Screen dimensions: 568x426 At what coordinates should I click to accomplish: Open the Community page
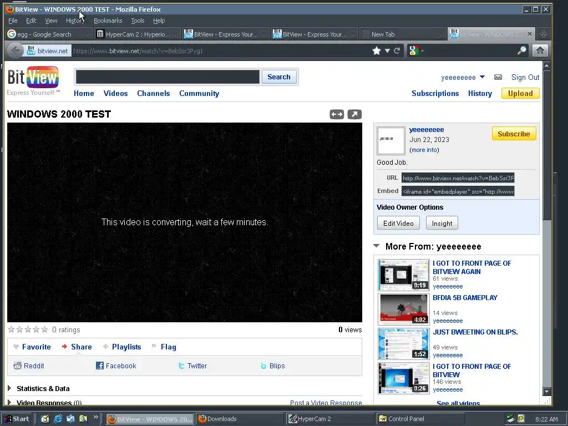[x=199, y=93]
